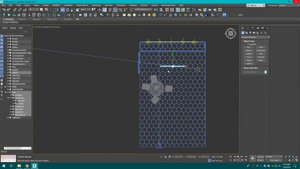Select Line001 in the scene list
Screen dimensions: 300x169
pyautogui.click(x=15, y=70)
